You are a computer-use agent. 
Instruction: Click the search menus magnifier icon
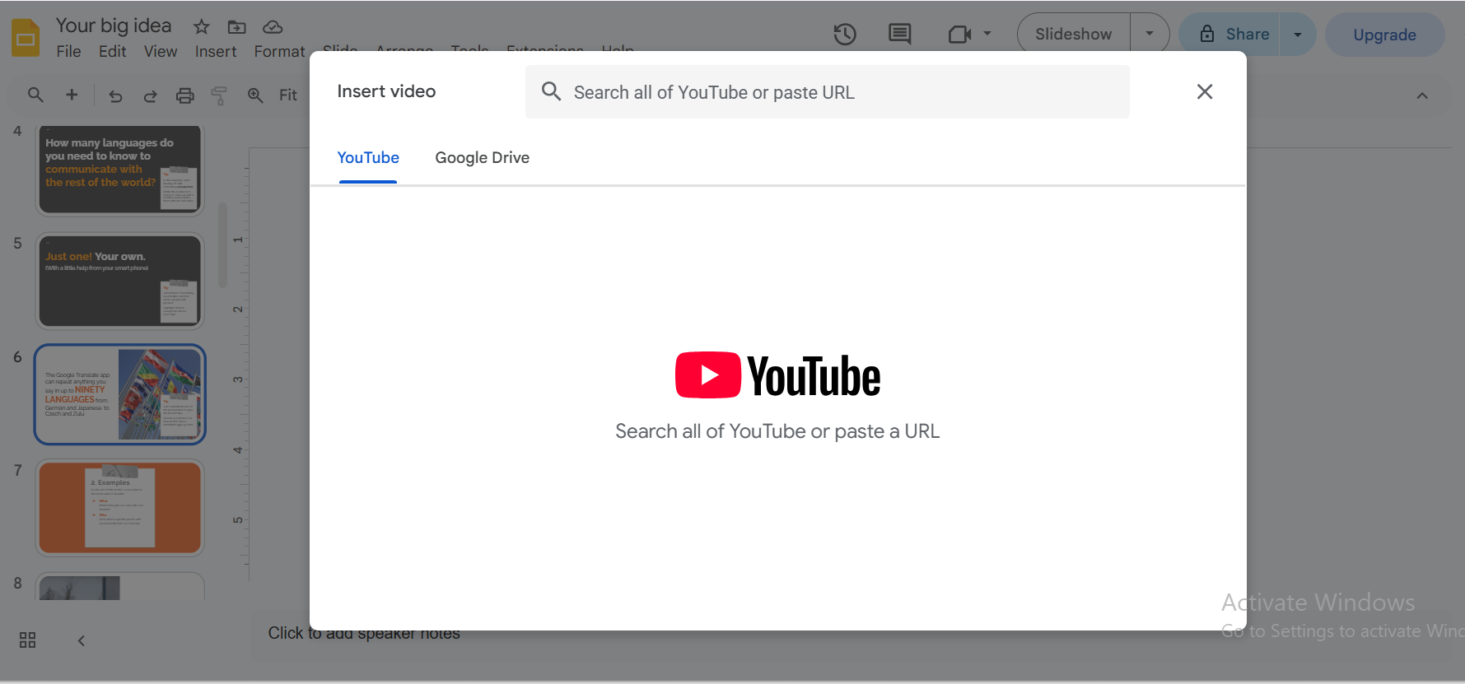click(x=35, y=95)
